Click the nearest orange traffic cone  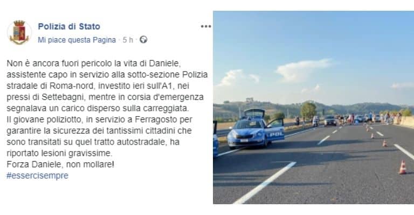[x=402, y=167]
